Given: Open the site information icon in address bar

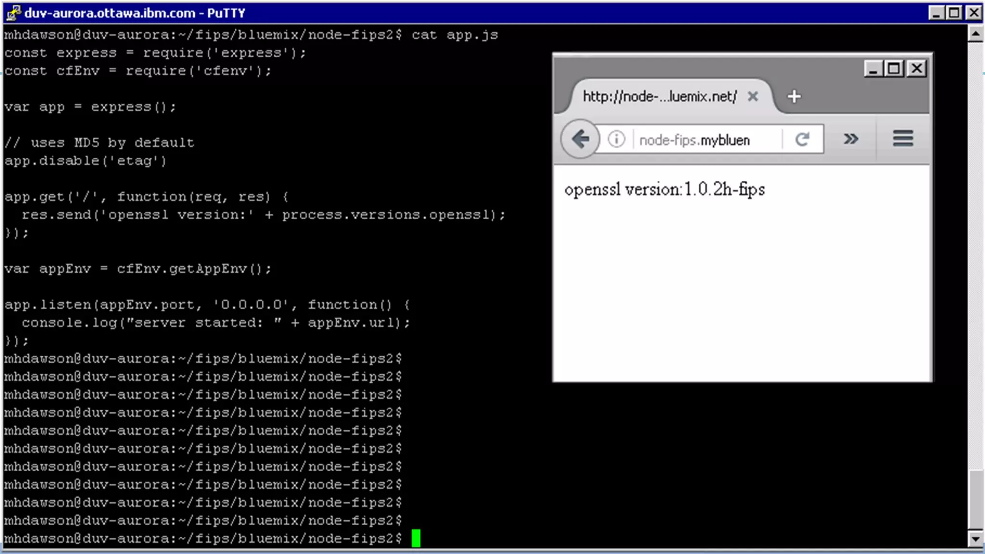Looking at the screenshot, I should point(616,139).
